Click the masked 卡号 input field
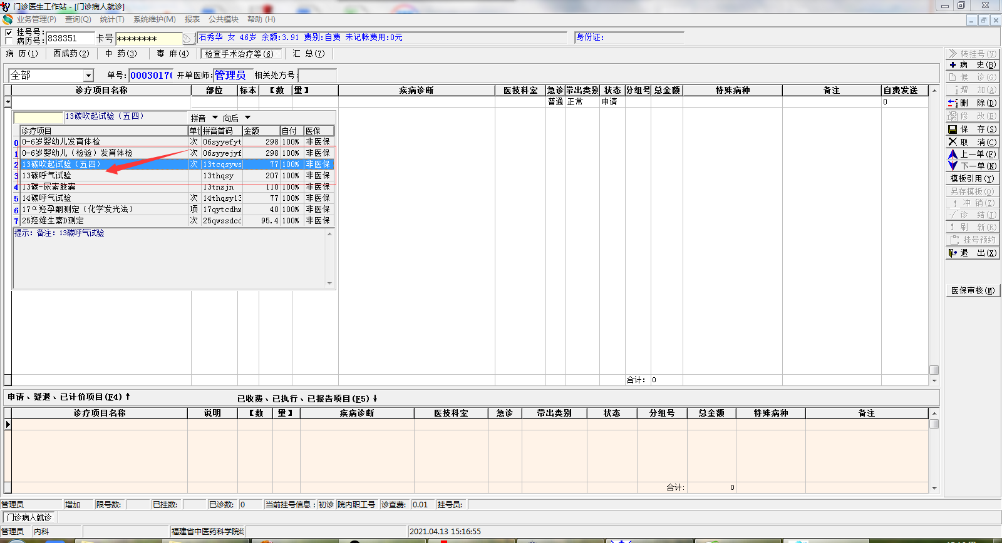1002x543 pixels. pyautogui.click(x=148, y=39)
